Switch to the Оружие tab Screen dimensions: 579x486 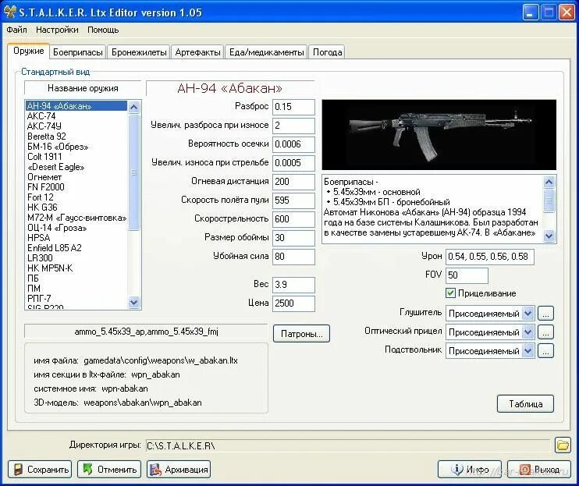point(28,51)
